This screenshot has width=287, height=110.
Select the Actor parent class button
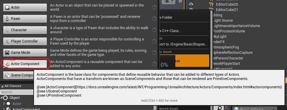(25, 7)
